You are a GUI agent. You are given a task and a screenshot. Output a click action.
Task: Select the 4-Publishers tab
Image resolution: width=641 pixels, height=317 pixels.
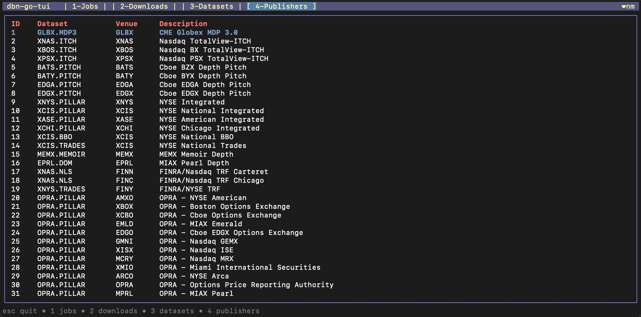coord(281,6)
